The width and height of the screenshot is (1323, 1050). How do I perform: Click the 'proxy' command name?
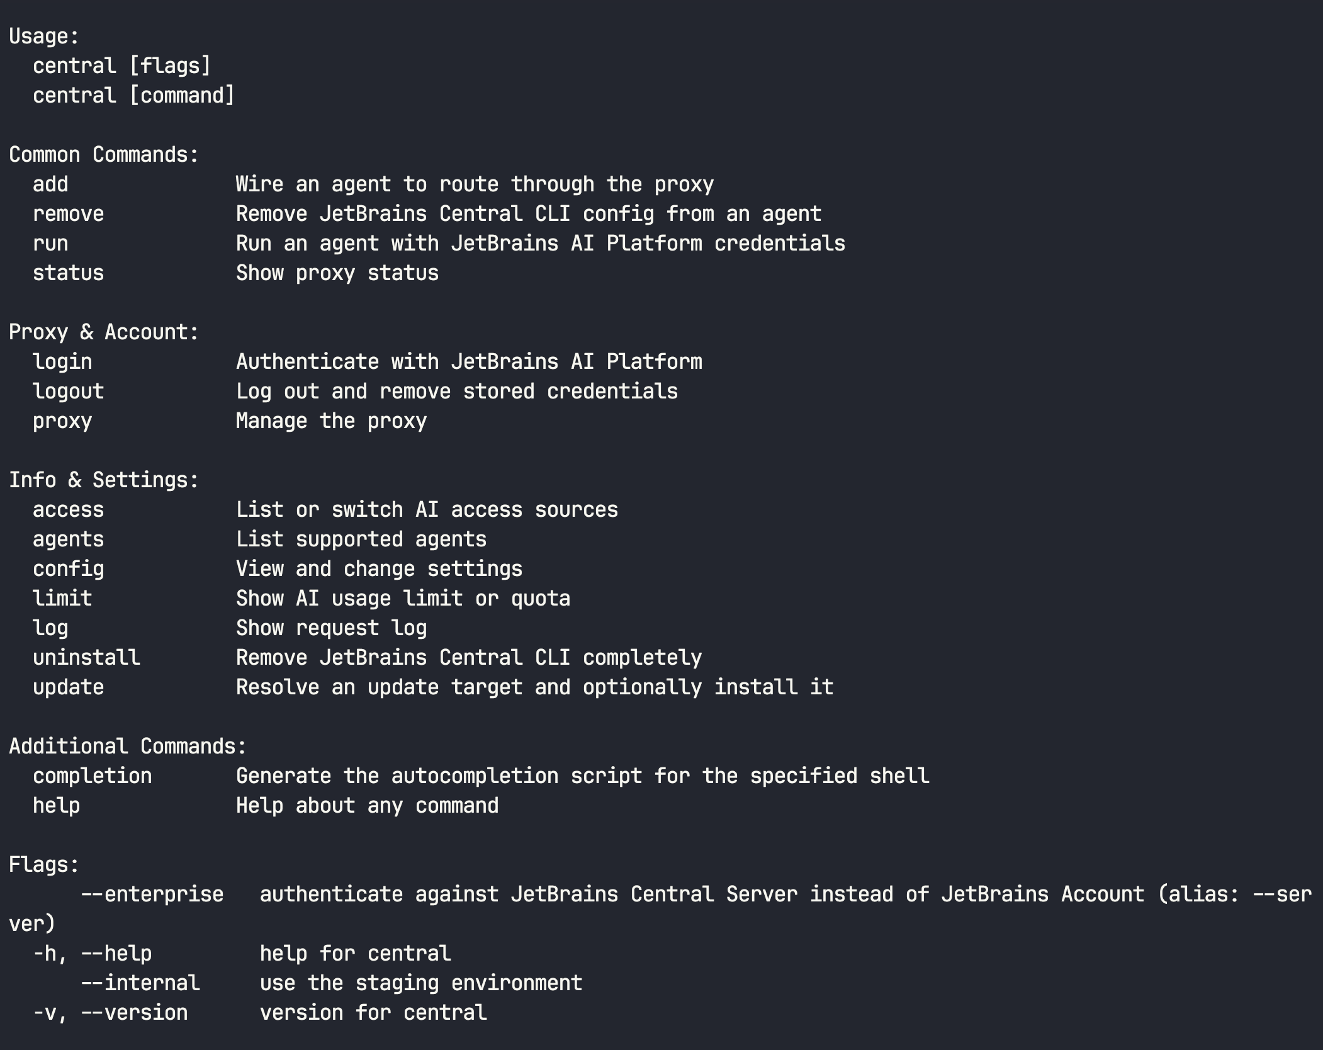click(62, 421)
